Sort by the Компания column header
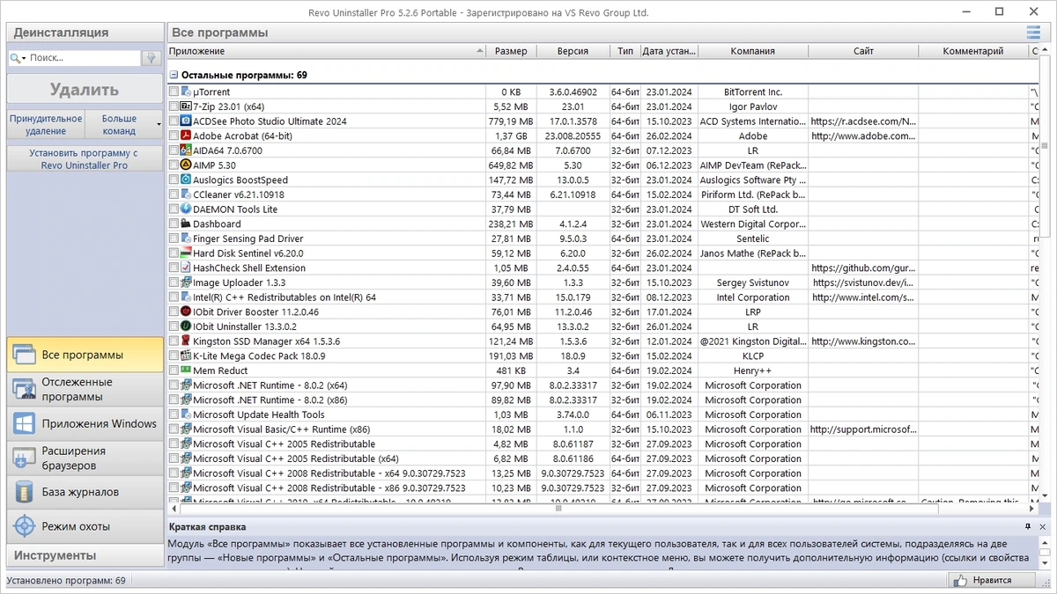This screenshot has width=1057, height=594. (x=753, y=51)
